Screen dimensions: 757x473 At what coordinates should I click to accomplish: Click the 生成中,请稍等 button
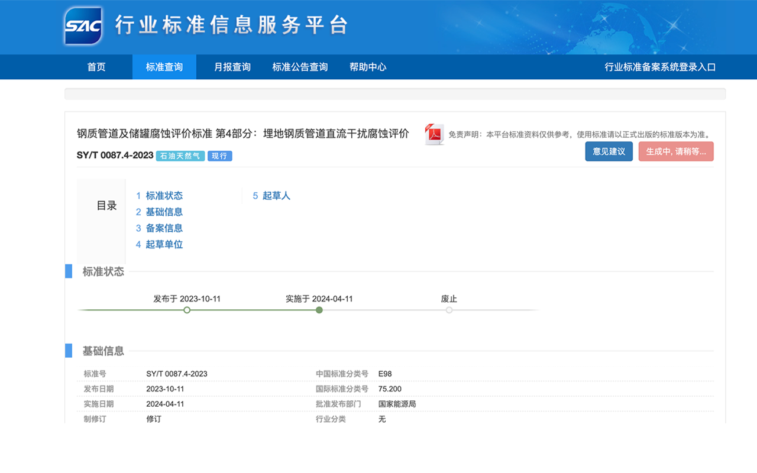point(675,151)
